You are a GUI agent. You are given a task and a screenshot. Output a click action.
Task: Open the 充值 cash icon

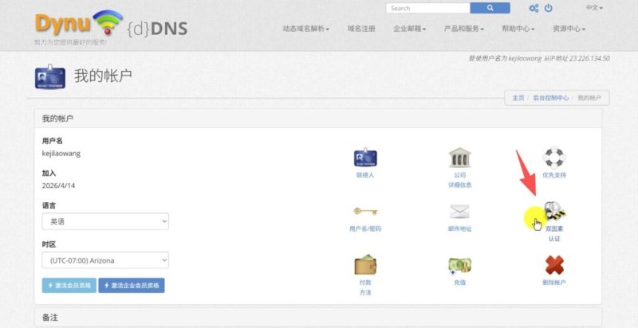click(x=460, y=265)
